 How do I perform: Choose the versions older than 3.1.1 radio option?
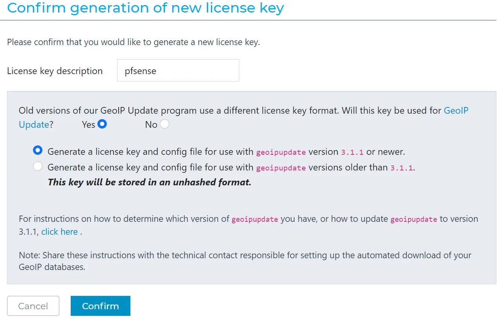38,167
